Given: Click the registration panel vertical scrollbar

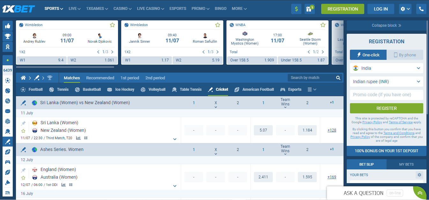Looking at the screenshot, I should (428, 67).
